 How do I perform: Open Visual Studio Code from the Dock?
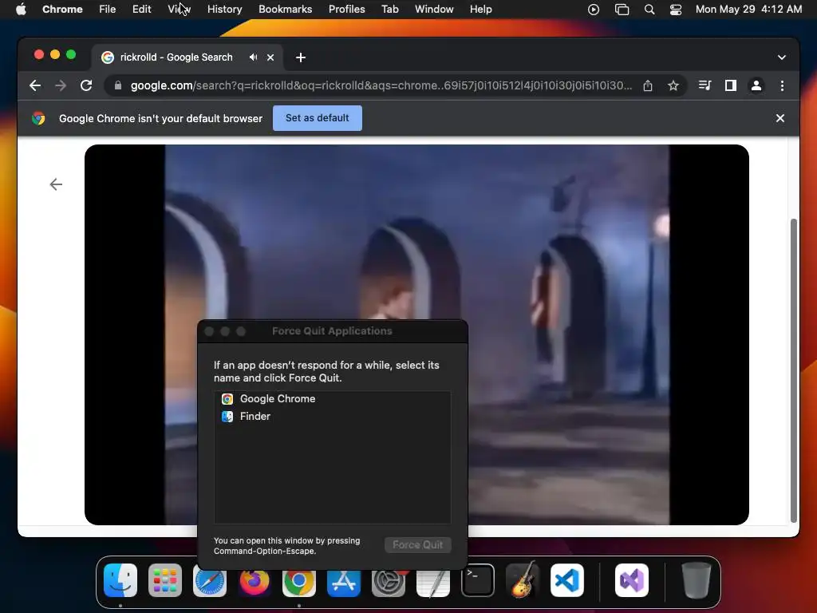[x=567, y=580]
